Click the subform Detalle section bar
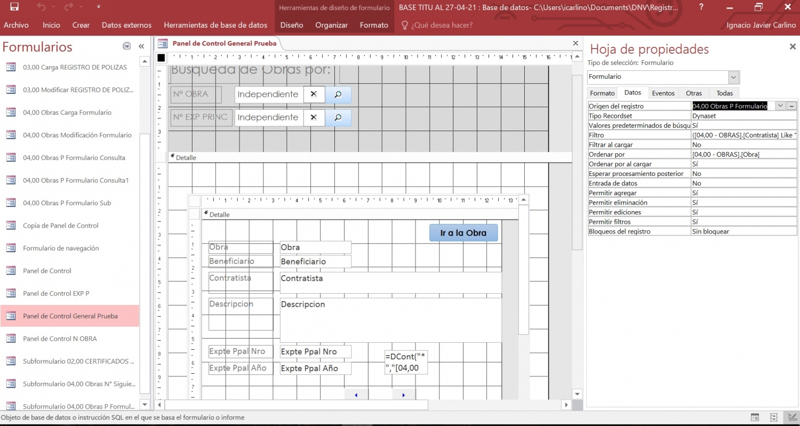Viewport: 800px width, 426px height. [360, 214]
